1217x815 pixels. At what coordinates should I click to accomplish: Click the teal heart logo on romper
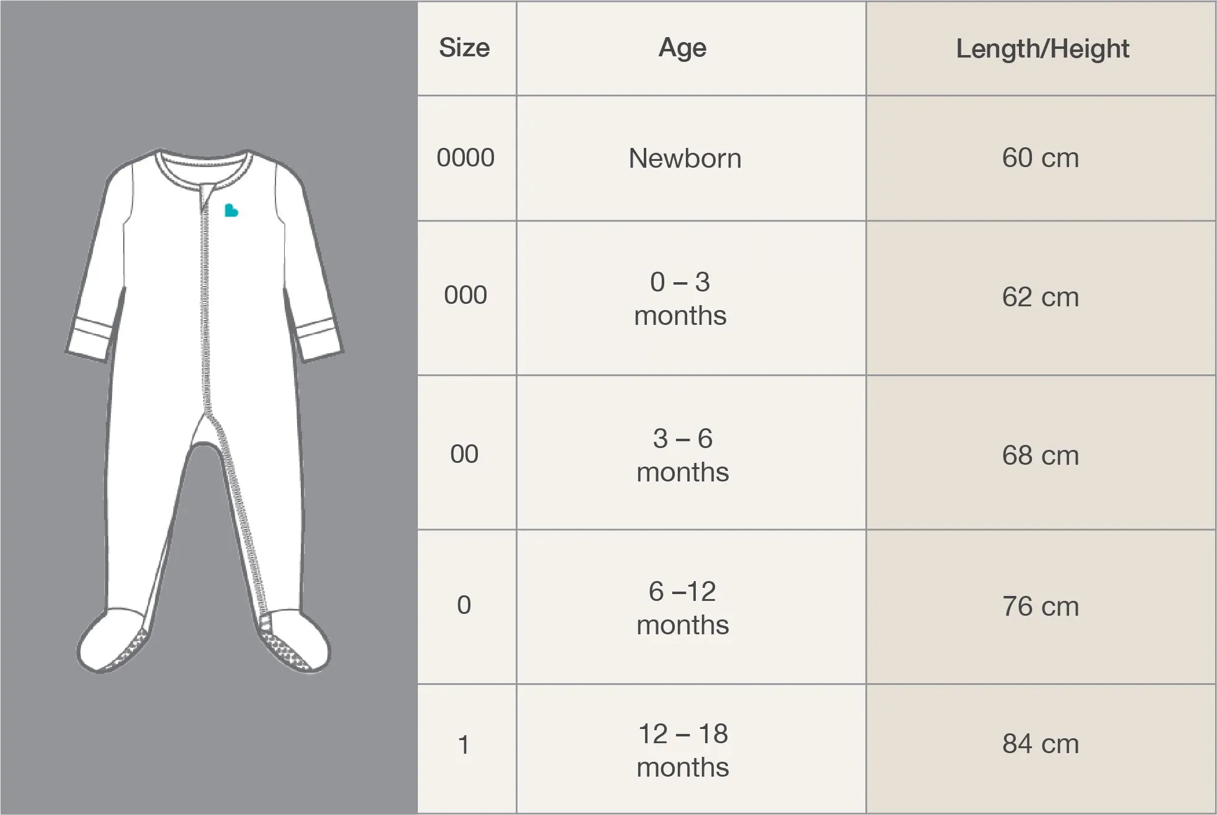231,210
